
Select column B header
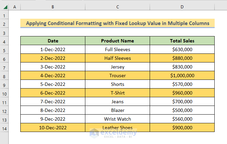click(53, 7)
